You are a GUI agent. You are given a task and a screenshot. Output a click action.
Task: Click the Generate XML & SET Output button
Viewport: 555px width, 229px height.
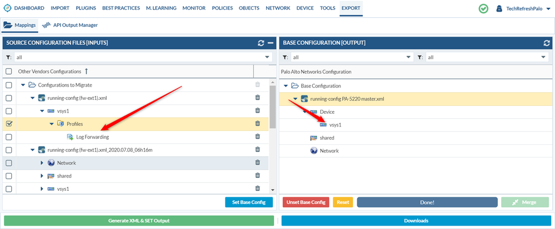click(x=139, y=221)
